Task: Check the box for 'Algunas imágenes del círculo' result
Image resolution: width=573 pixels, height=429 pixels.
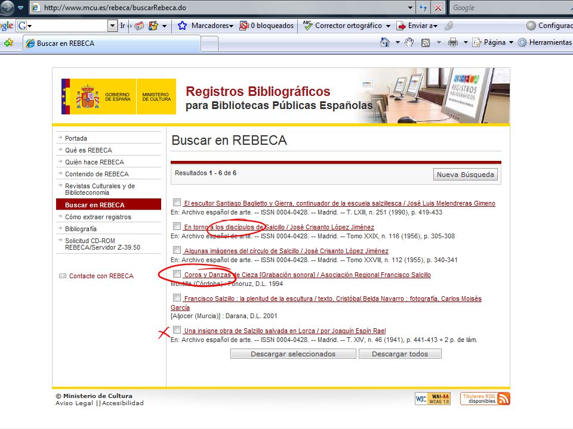Action: [x=177, y=250]
